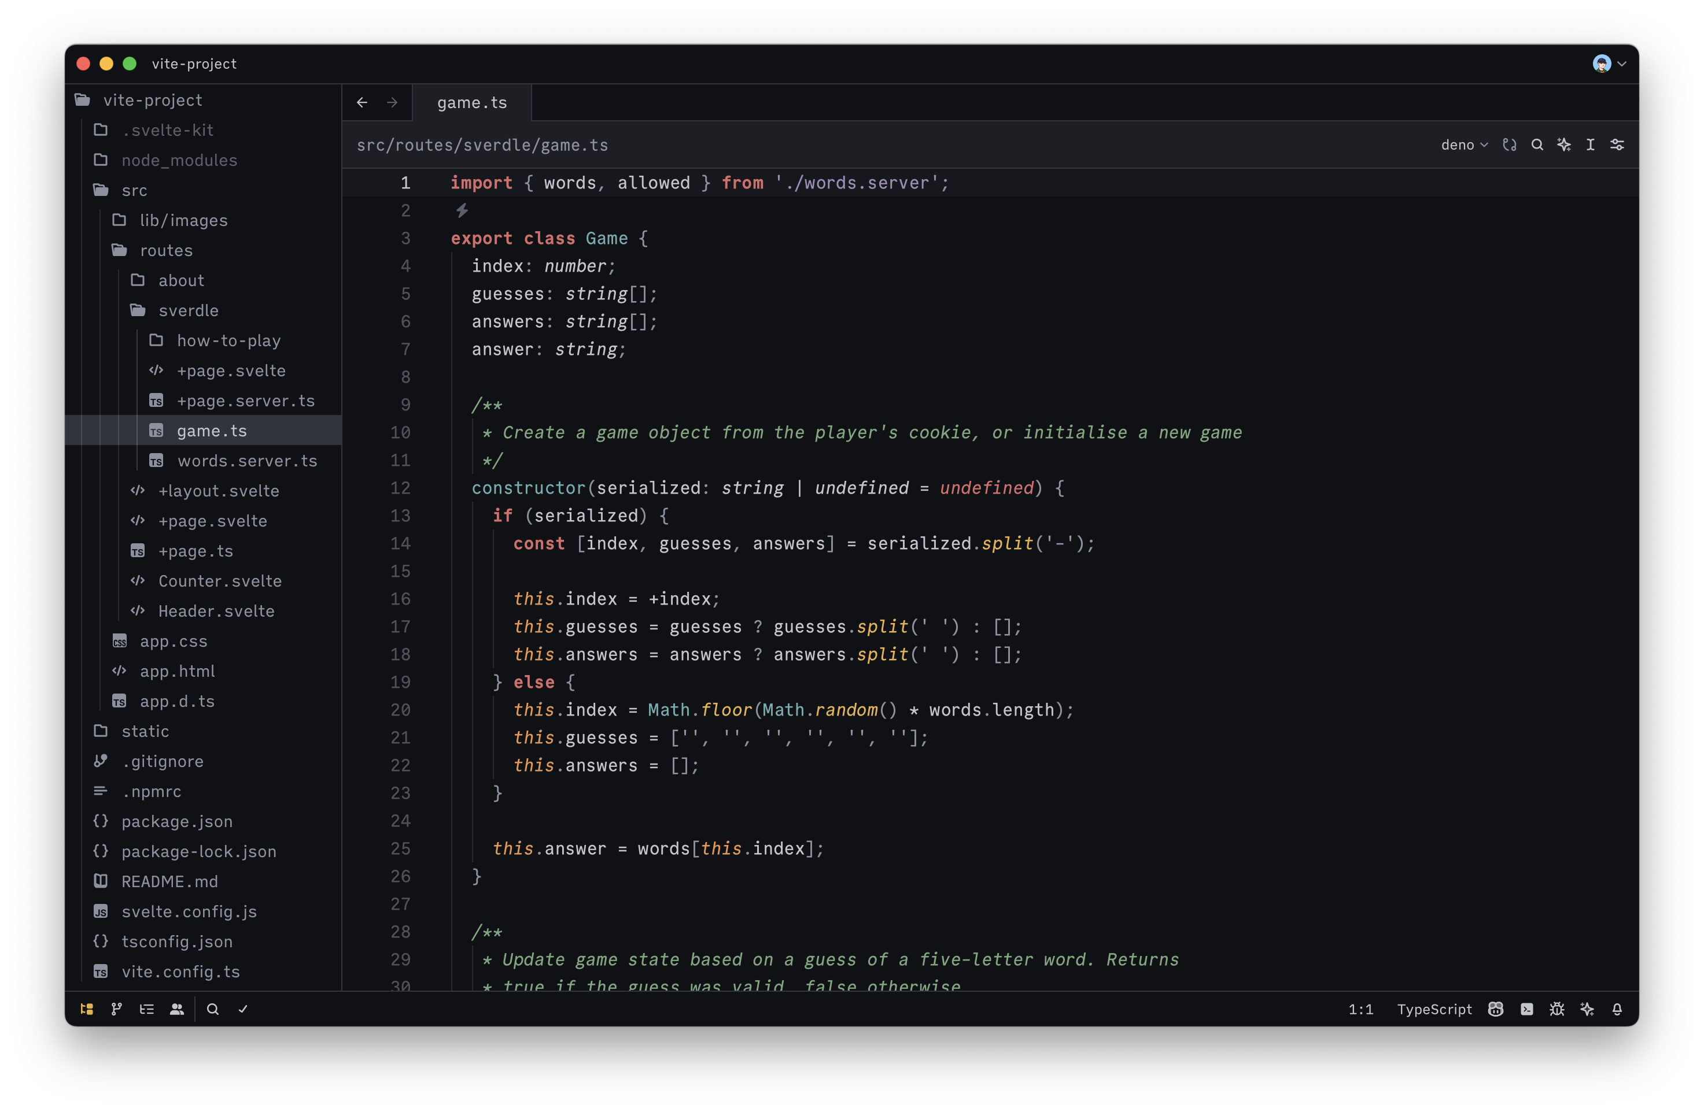1704x1112 pixels.
Task: Click line number 12 in the gutter
Action: click(400, 488)
